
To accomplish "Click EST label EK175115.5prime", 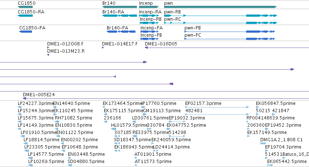I will click(123, 110).
